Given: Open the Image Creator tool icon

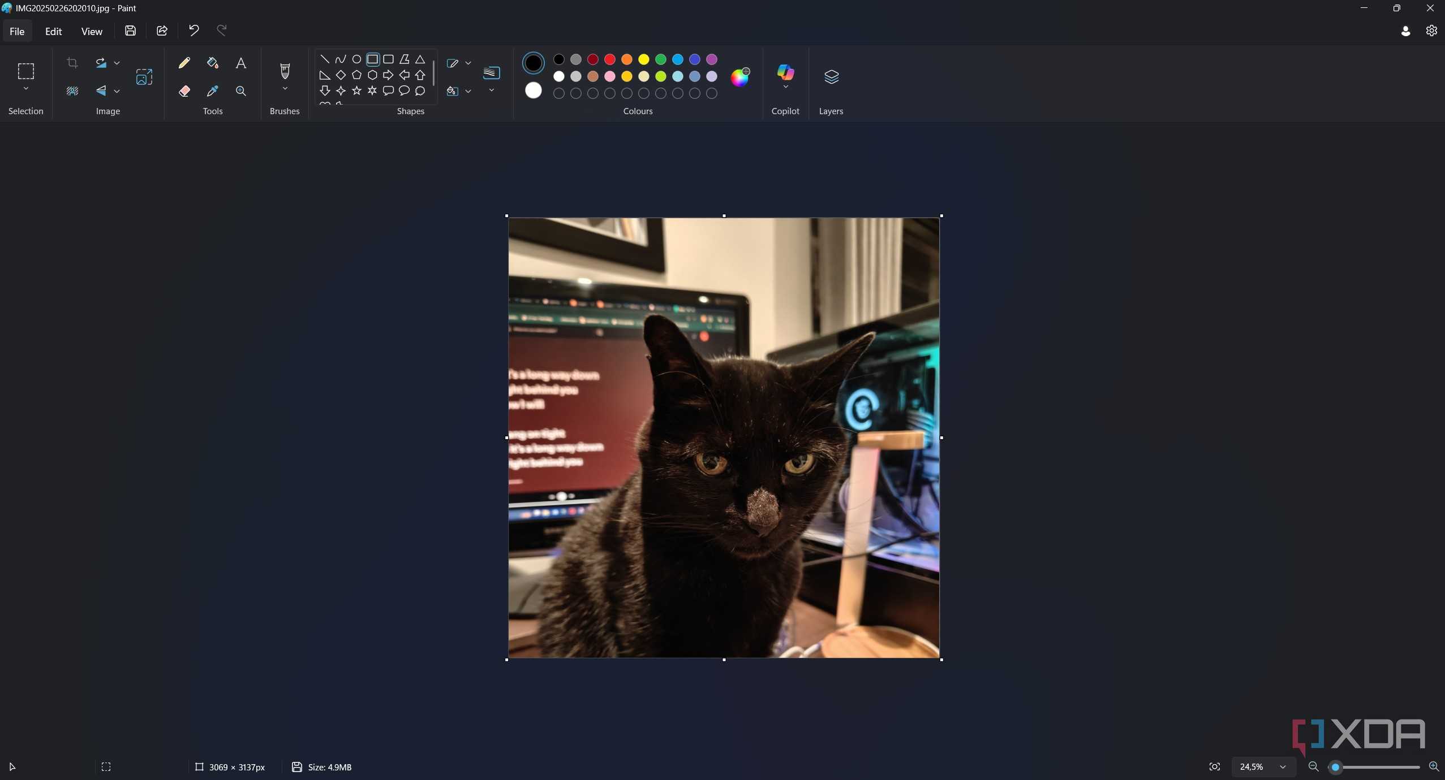Looking at the screenshot, I should point(144,77).
